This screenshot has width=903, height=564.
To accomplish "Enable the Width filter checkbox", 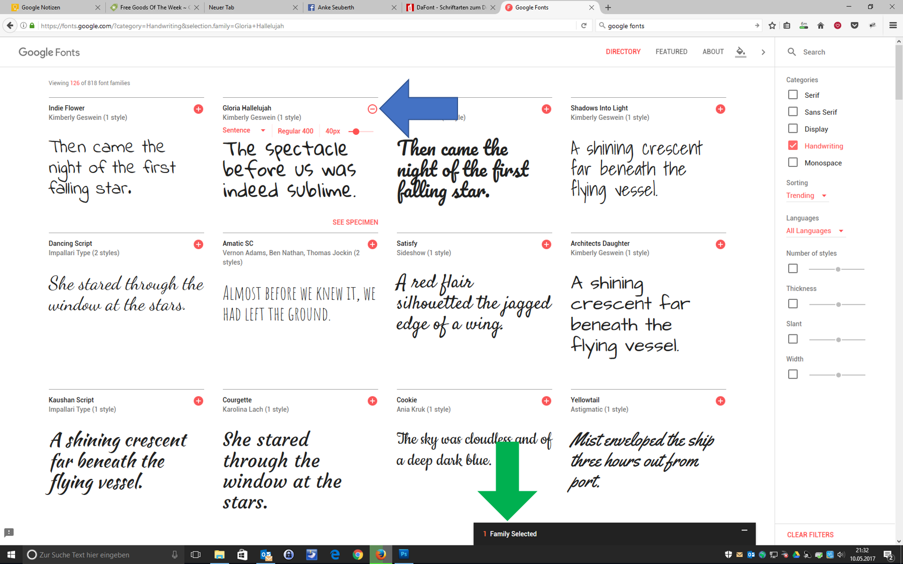I will pos(793,374).
